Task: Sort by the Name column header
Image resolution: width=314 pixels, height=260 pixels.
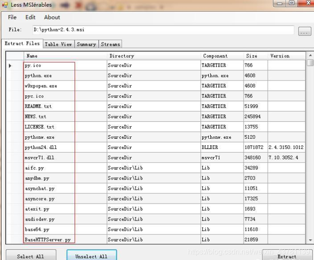Action: point(65,56)
